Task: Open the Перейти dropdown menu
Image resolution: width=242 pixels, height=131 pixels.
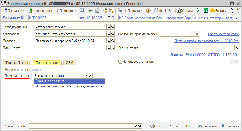Action: pyautogui.click(x=135, y=11)
